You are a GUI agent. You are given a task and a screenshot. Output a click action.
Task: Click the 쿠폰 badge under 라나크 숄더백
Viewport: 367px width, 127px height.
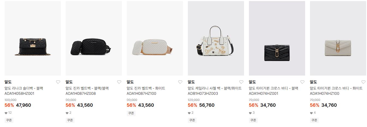point(9,120)
